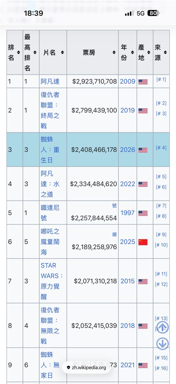The image size is (176, 384).
Task: Sort table by 票房 column arrows
Action: (x=114, y=52)
